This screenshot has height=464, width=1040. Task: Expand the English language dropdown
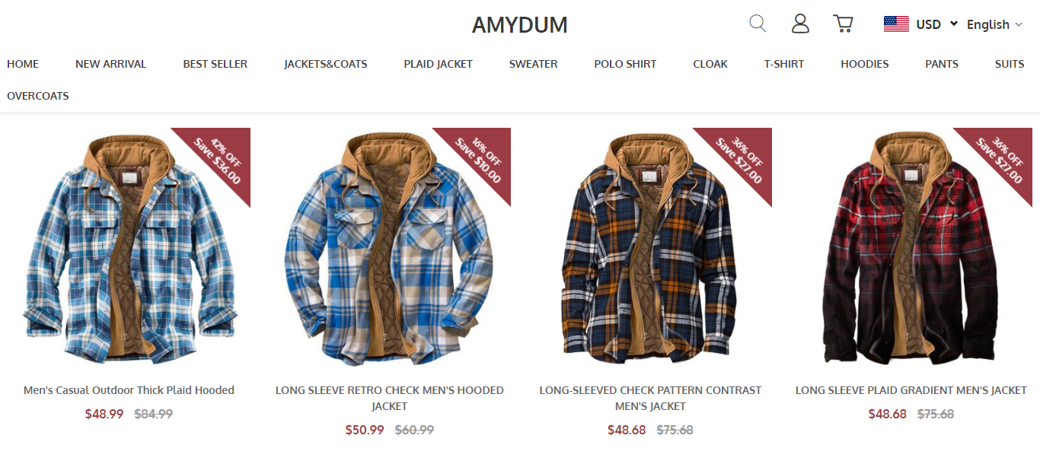click(994, 24)
